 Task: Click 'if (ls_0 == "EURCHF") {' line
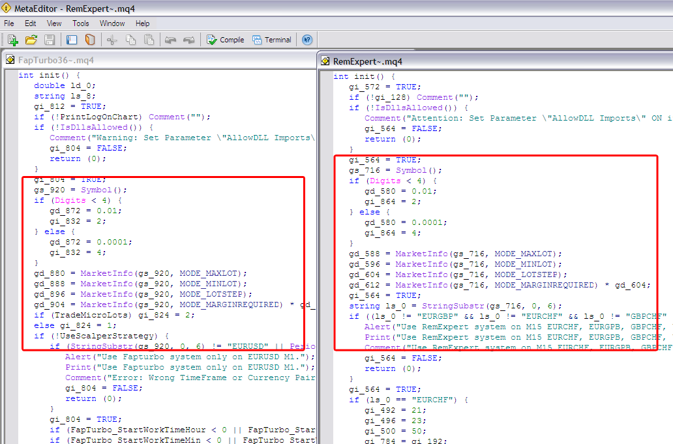tap(408, 400)
